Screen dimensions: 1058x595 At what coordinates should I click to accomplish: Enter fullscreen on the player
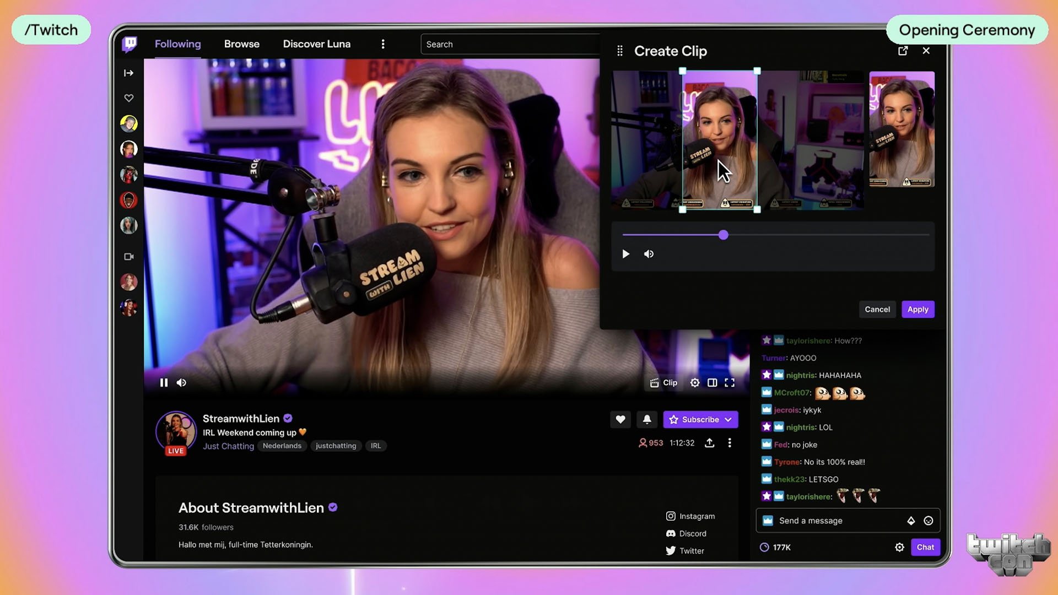coord(730,383)
